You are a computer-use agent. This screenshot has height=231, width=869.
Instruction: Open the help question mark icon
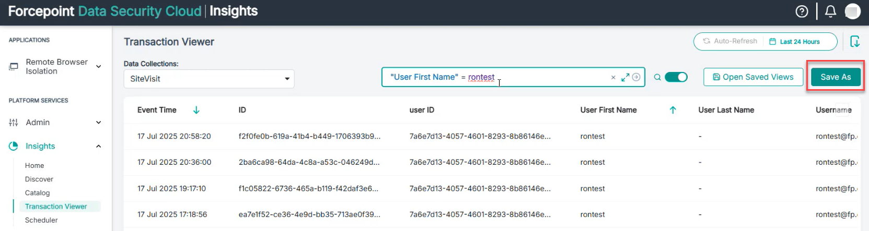tap(802, 11)
